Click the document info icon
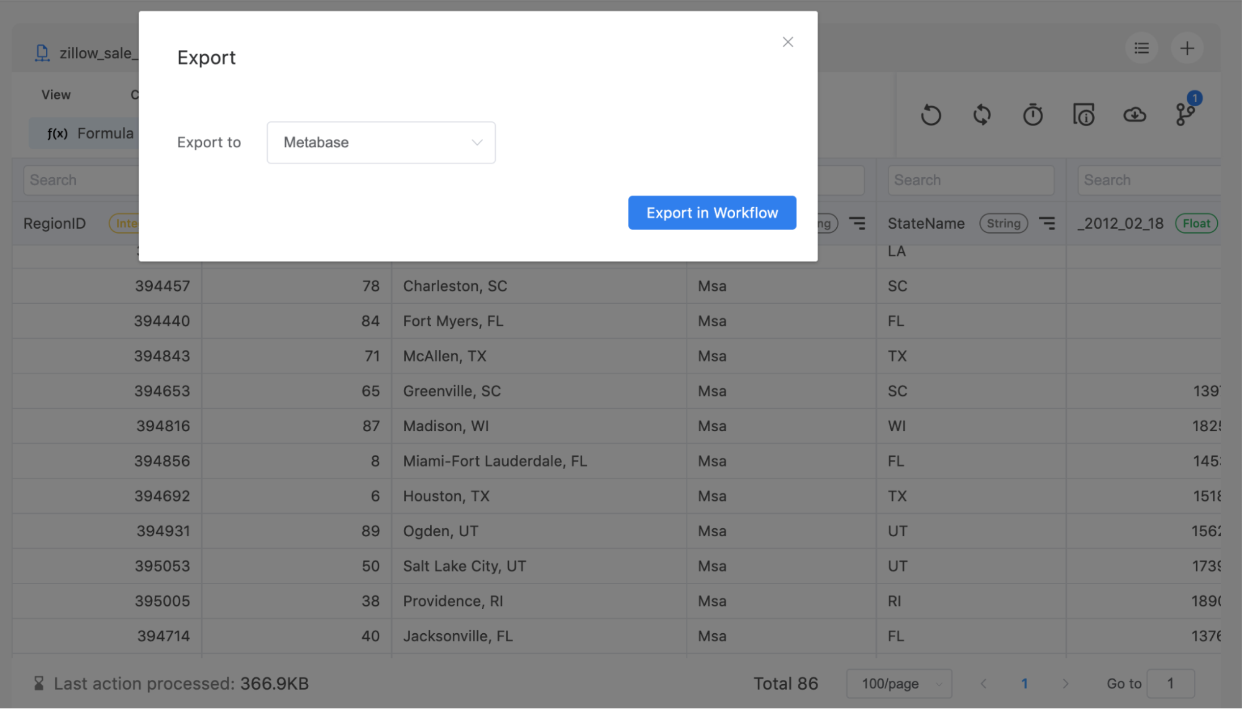Screen dimensions: 1242x709 1084,115
